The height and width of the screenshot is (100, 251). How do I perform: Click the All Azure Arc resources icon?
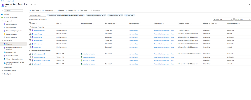(2, 18)
